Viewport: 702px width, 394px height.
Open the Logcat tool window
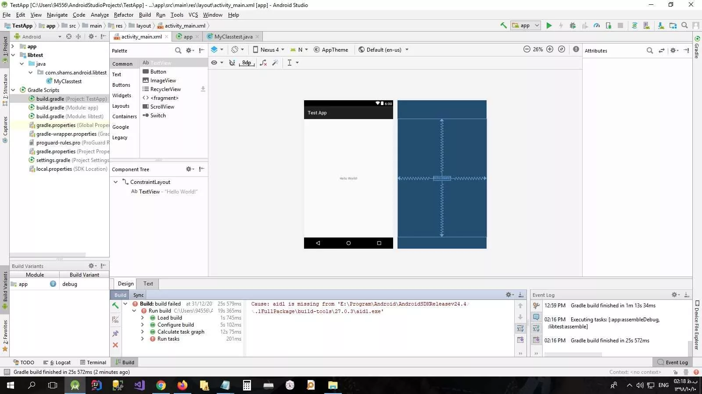pos(57,362)
